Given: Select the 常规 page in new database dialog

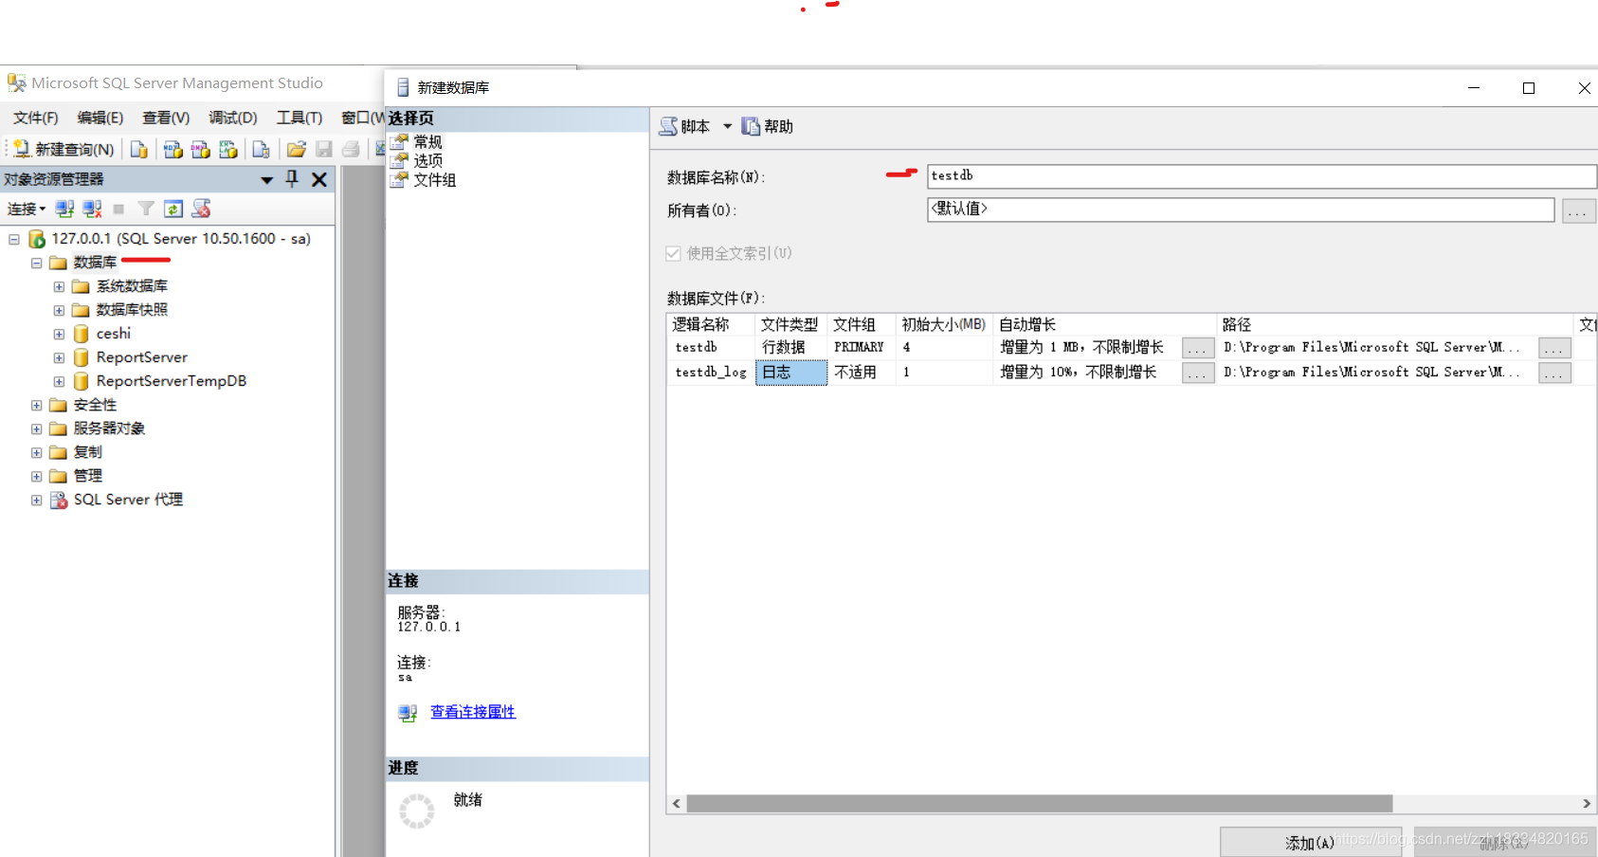Looking at the screenshot, I should (427, 142).
